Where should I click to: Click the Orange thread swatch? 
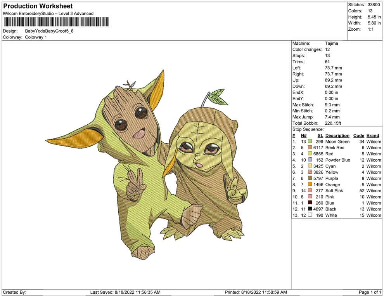pyautogui.click(x=310, y=185)
